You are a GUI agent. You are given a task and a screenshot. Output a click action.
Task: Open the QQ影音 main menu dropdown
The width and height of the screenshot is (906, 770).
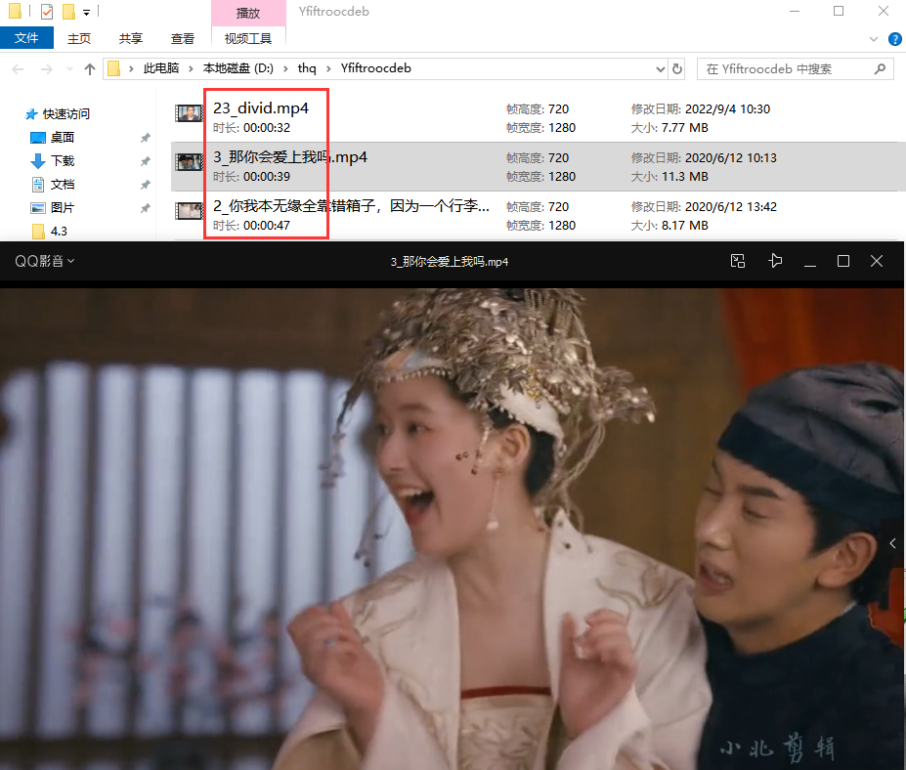tap(45, 261)
